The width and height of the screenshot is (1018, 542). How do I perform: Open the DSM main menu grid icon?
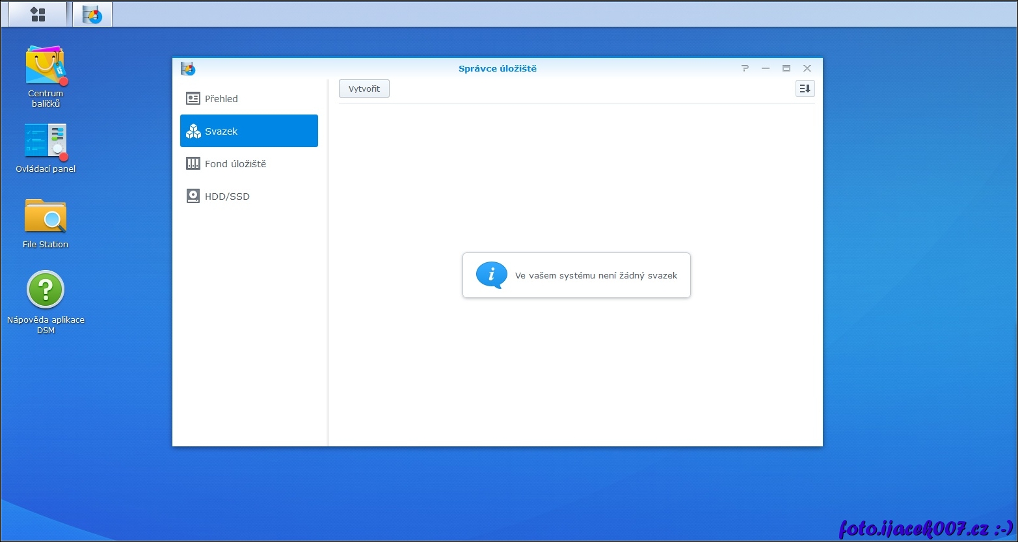pos(38,14)
